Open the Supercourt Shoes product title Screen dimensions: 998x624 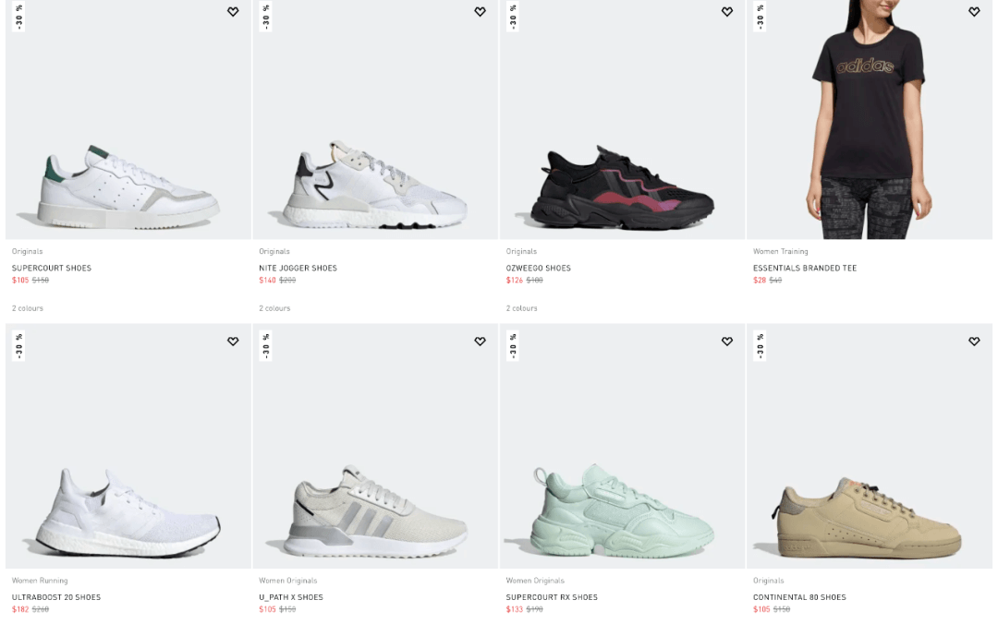pos(52,268)
